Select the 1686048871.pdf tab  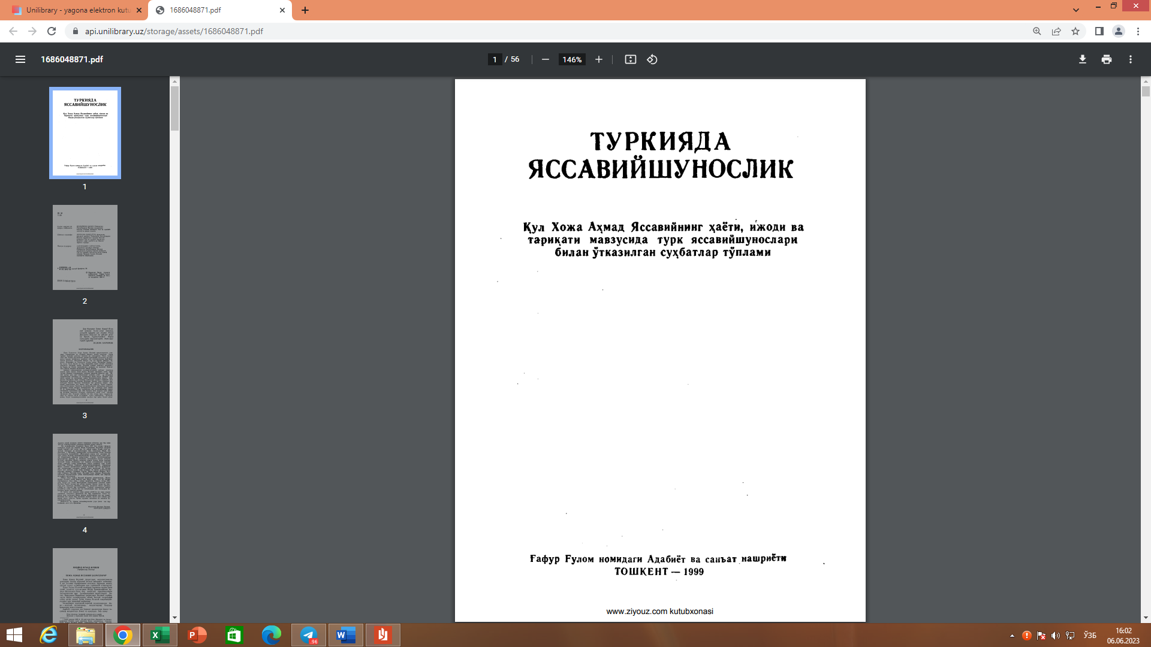pyautogui.click(x=210, y=10)
